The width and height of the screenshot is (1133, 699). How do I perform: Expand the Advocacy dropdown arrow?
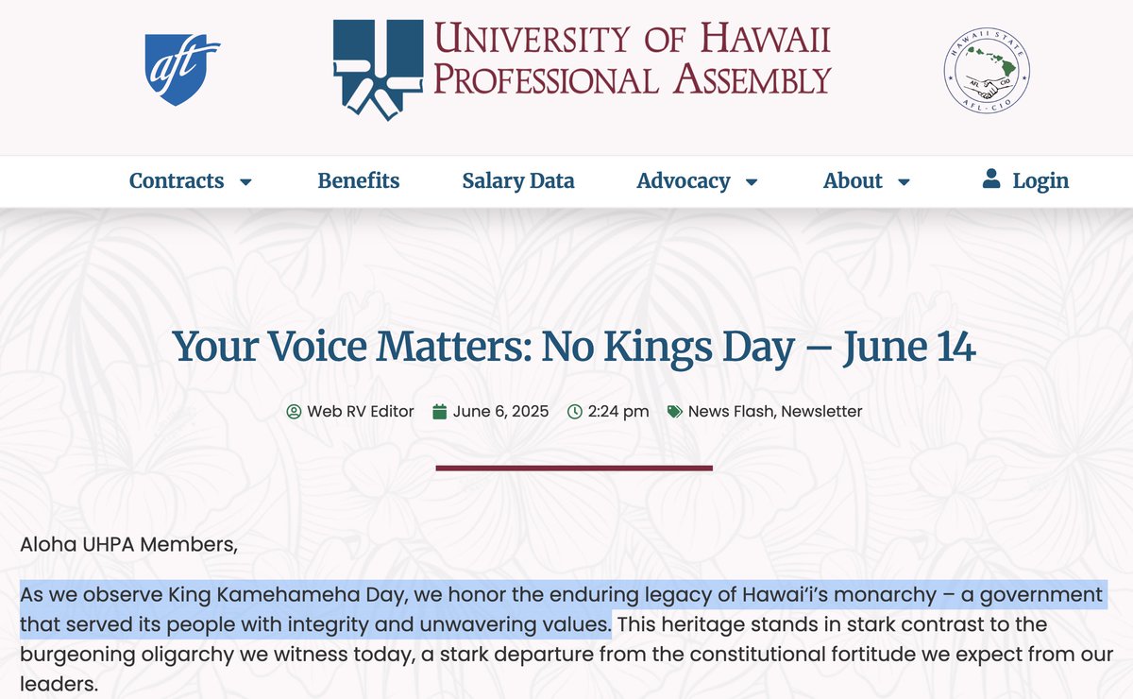tap(752, 182)
